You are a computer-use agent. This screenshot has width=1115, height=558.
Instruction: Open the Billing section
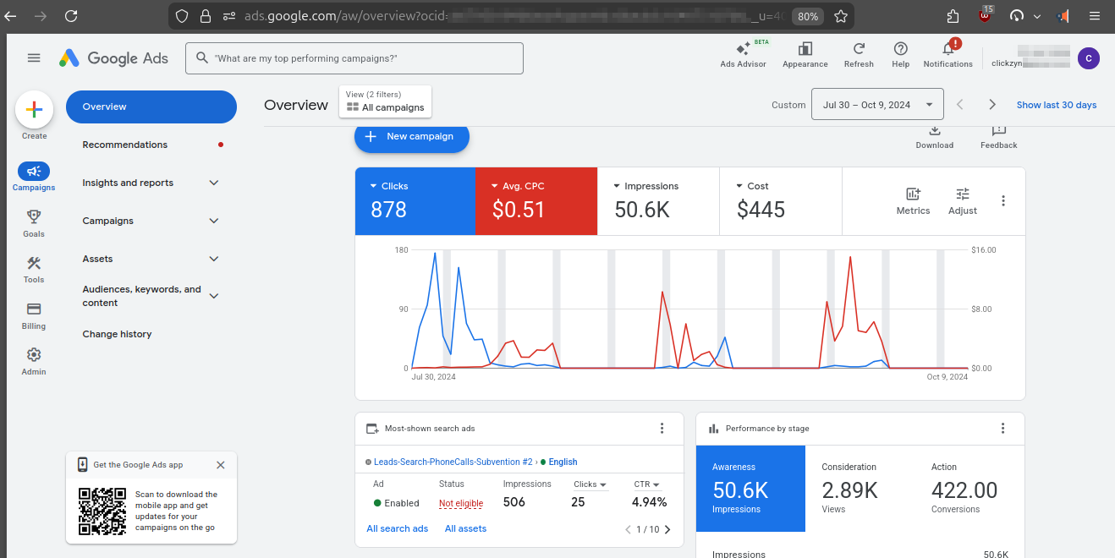[x=33, y=315]
